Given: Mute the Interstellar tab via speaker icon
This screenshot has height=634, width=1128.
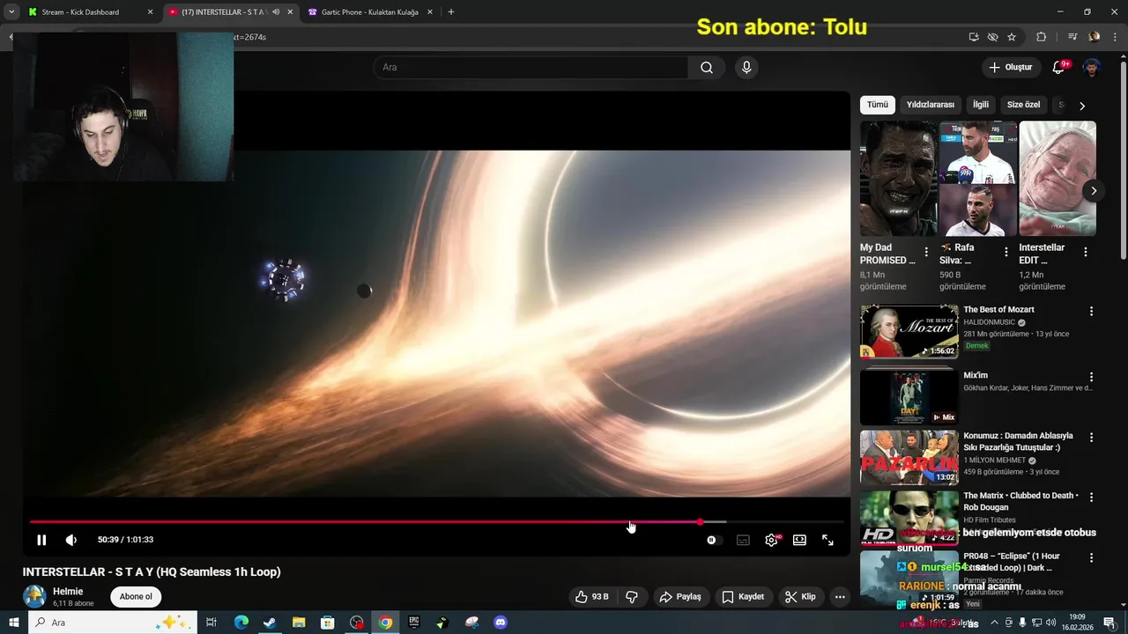Looking at the screenshot, I should tap(276, 12).
